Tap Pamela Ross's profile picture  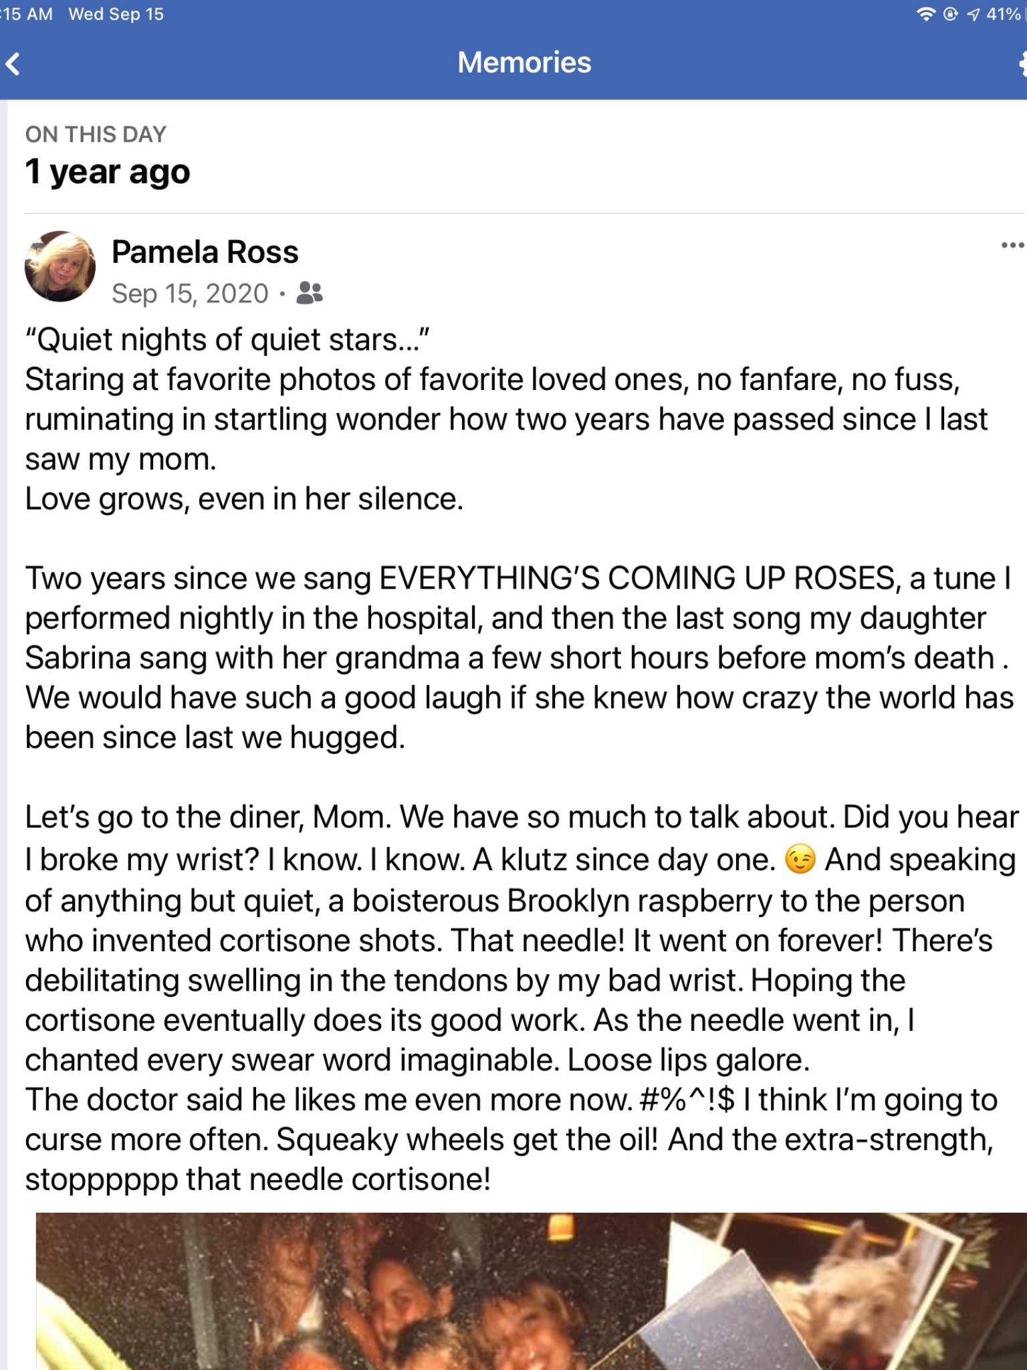60,266
